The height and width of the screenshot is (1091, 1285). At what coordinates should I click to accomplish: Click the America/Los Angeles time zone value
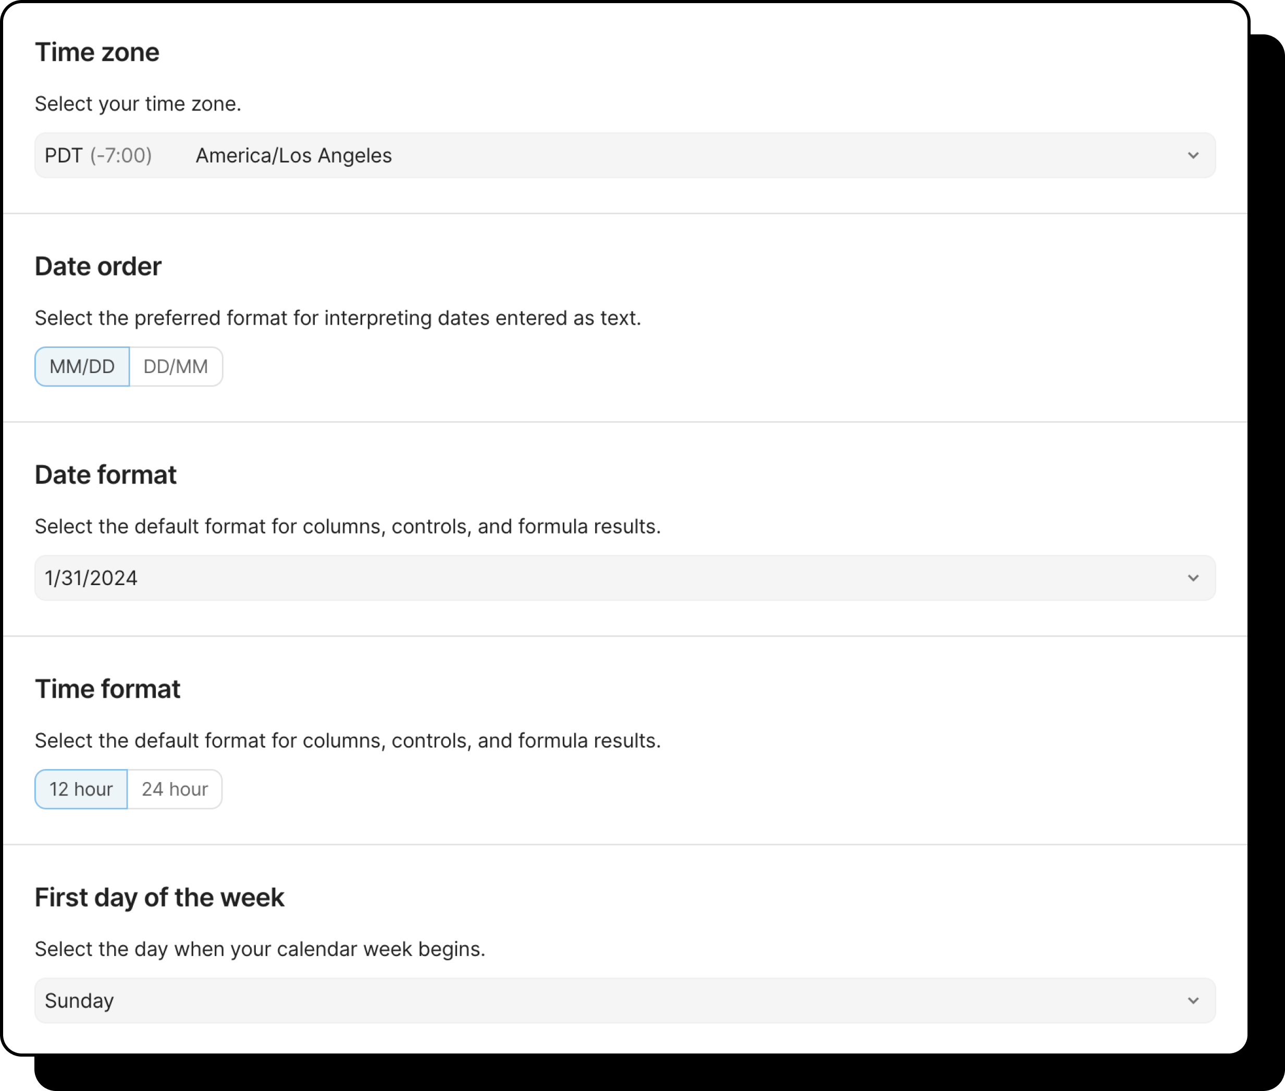pos(293,155)
